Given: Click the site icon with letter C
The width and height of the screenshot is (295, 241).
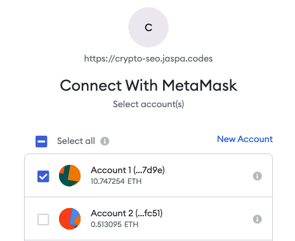Looking at the screenshot, I should click(148, 27).
